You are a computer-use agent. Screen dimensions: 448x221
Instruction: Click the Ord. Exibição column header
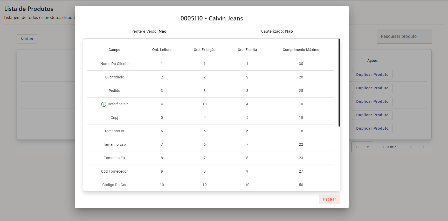204,50
